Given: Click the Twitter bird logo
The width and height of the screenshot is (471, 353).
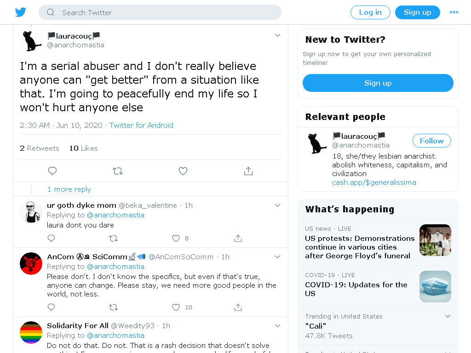Looking at the screenshot, I should [21, 12].
